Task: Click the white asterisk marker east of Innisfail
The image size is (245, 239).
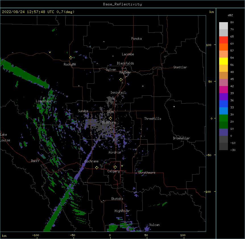Action: coord(143,86)
